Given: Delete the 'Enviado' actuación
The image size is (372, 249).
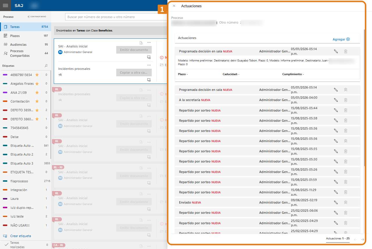Looking at the screenshot, I should point(346,202).
